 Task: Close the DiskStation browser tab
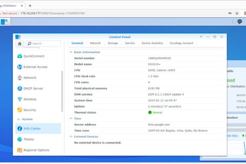pos(22,6)
